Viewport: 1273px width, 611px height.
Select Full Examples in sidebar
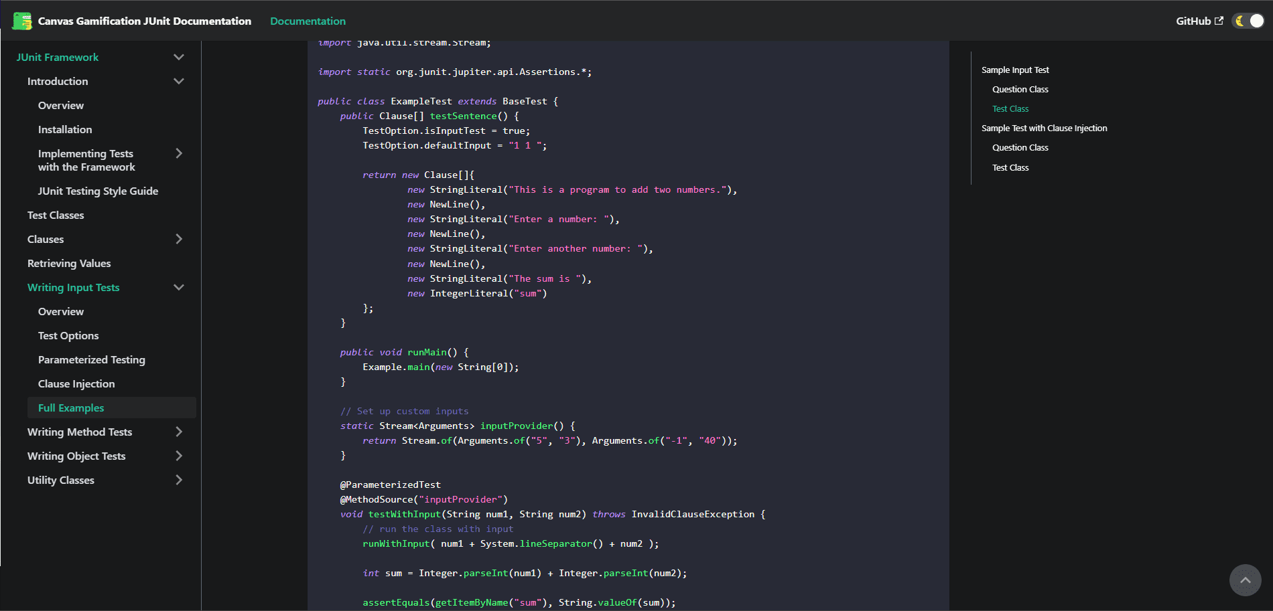pos(71,408)
